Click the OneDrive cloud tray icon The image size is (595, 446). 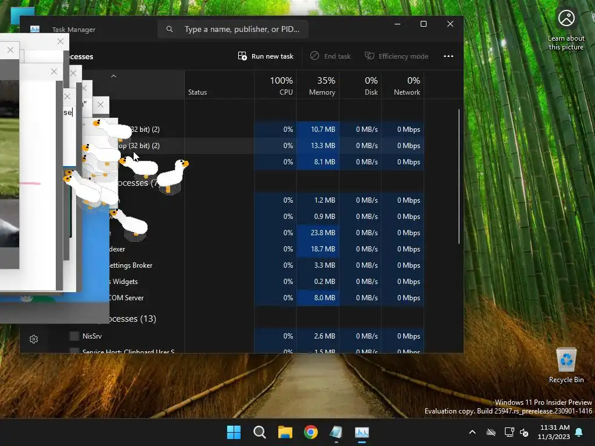click(x=491, y=432)
